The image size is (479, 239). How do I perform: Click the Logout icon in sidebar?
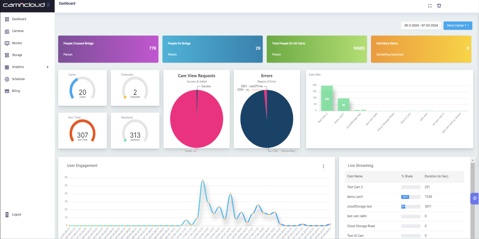point(7,214)
